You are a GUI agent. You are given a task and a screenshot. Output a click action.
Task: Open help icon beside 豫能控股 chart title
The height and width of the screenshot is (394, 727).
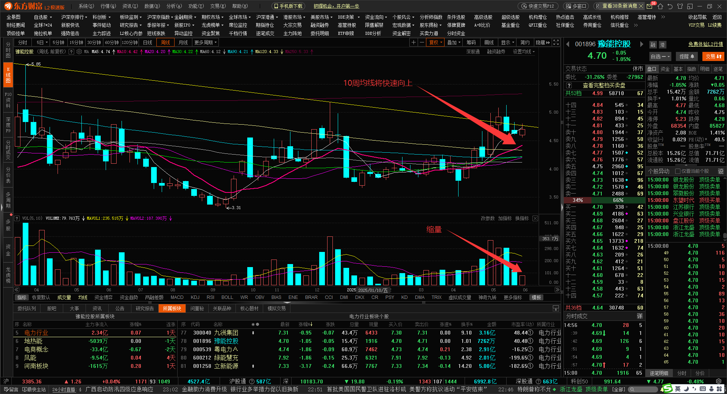click(71, 52)
